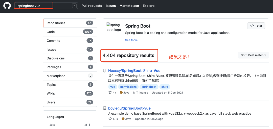Screen dimensions: 273x129
Task: Filter results by Java language
Action: (x=53, y=125)
